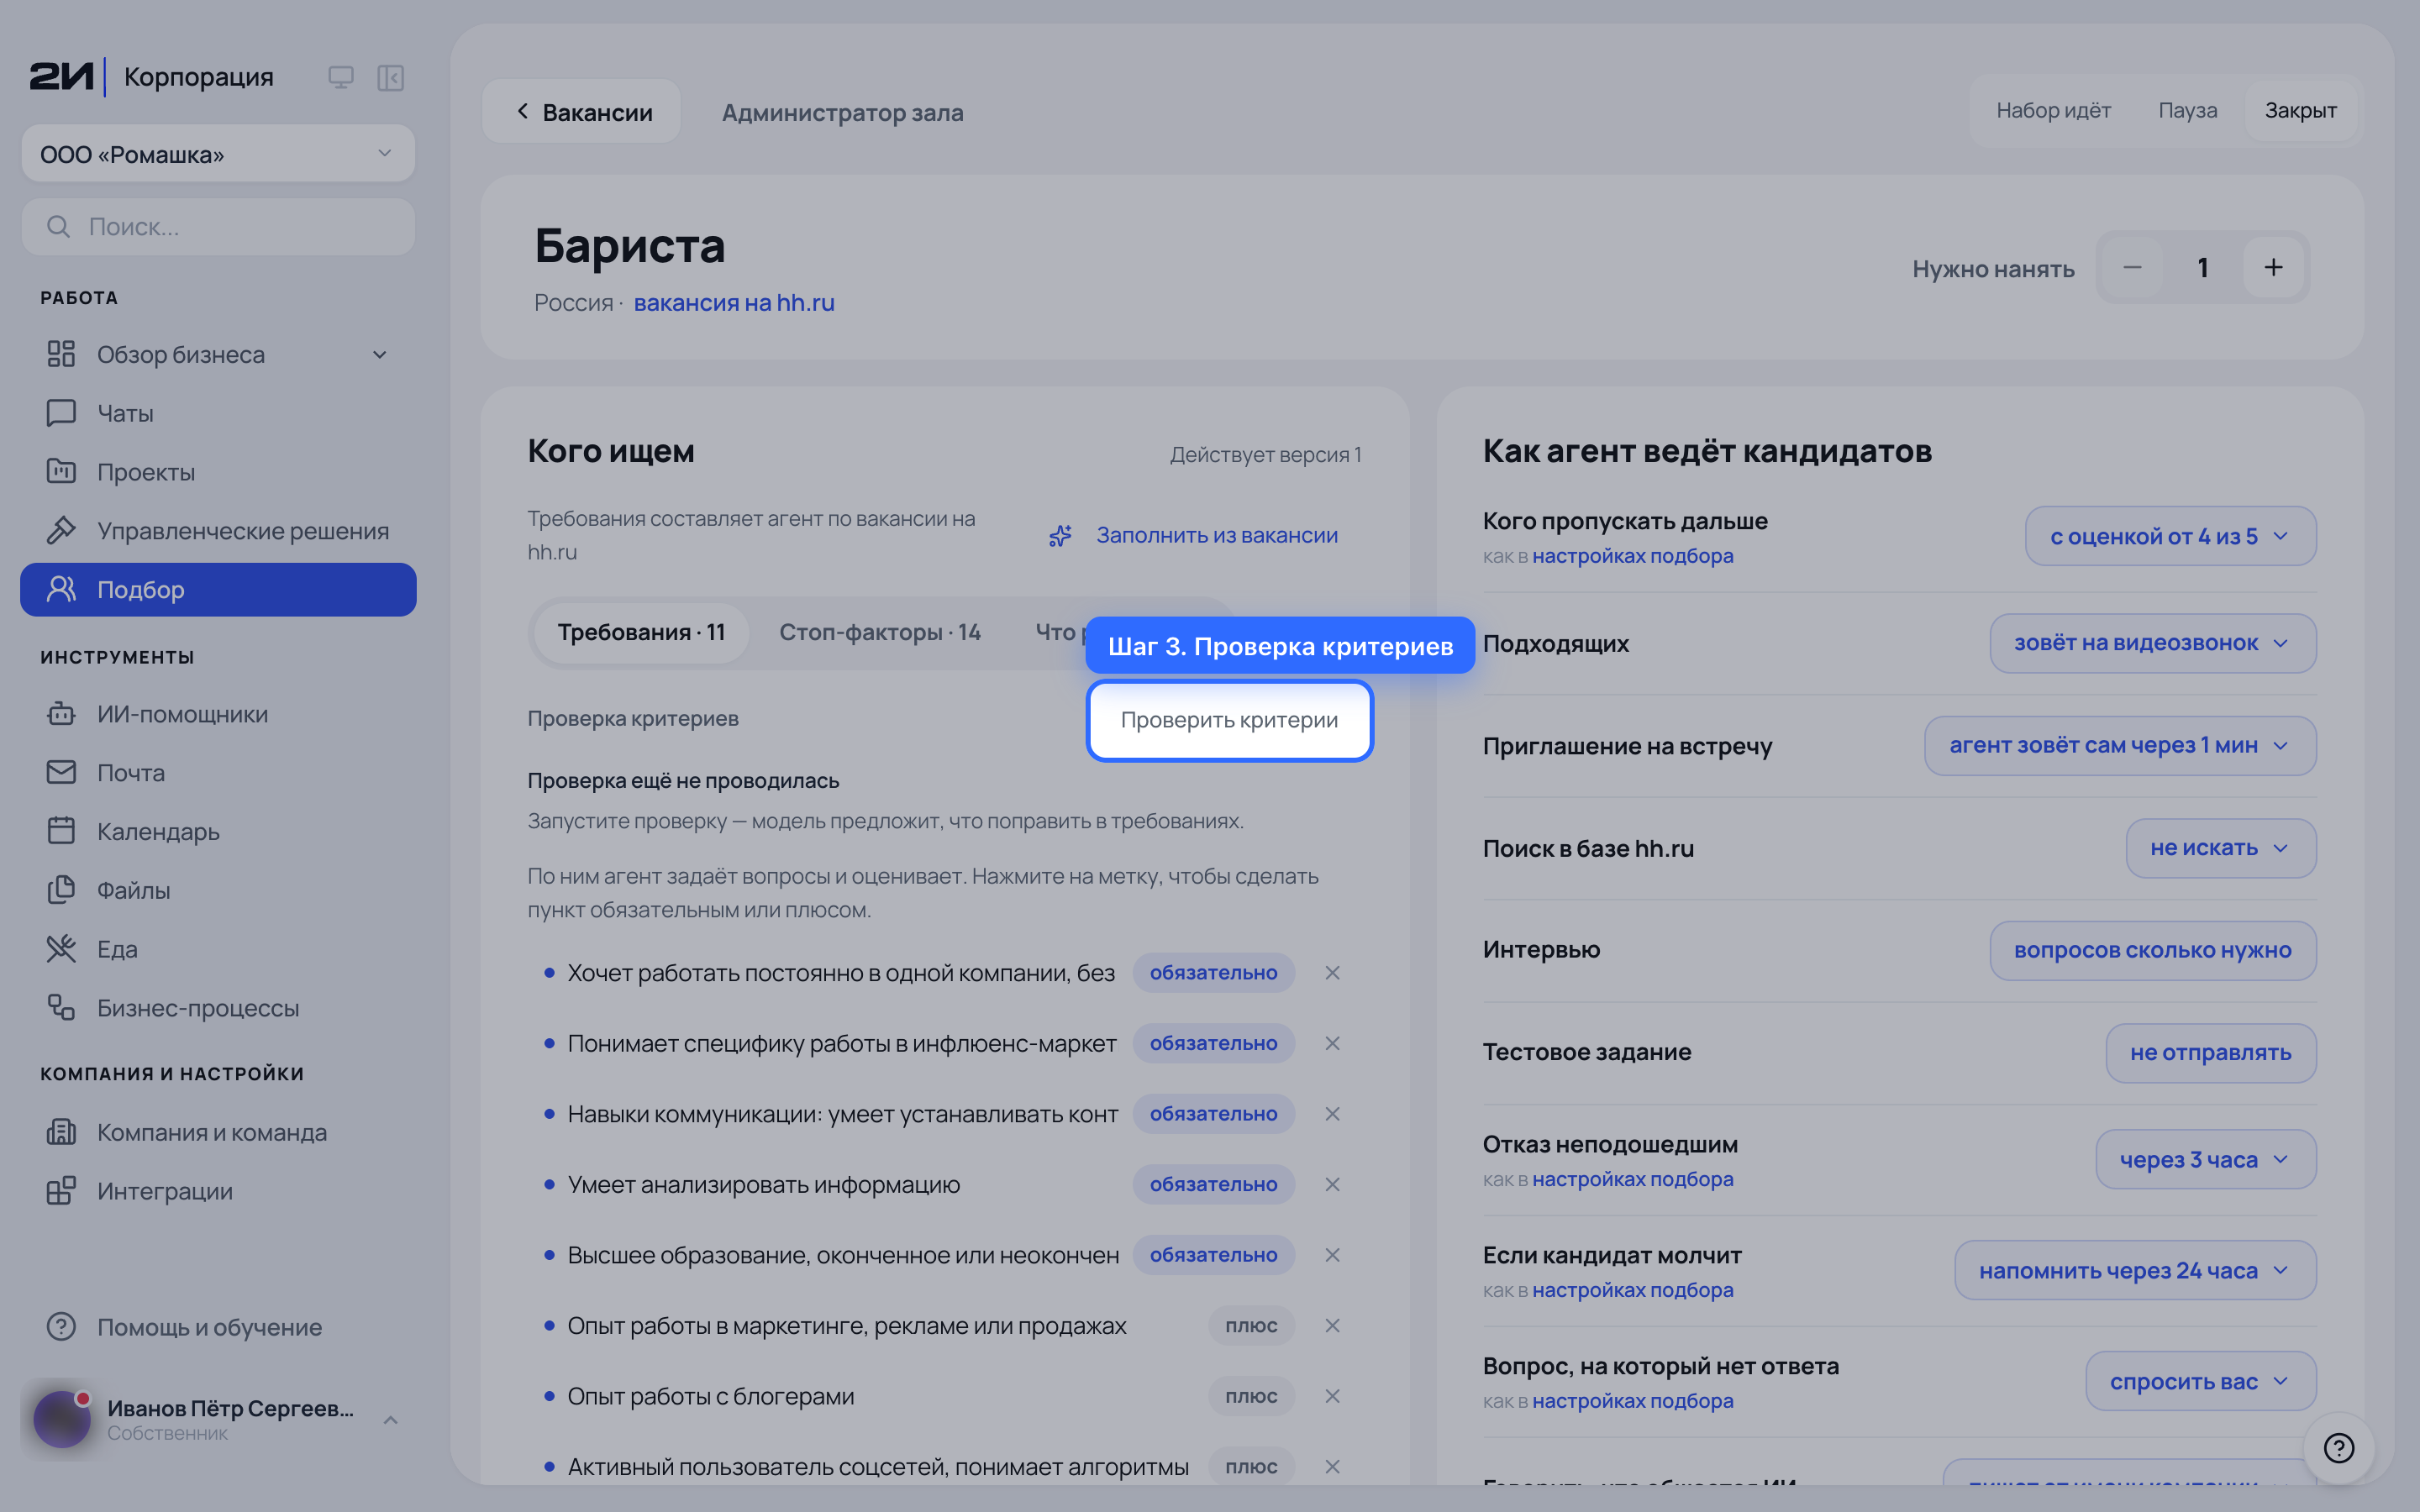This screenshot has height=1512, width=2420.
Task: Switch to Требования · 11 tab
Action: (x=641, y=633)
